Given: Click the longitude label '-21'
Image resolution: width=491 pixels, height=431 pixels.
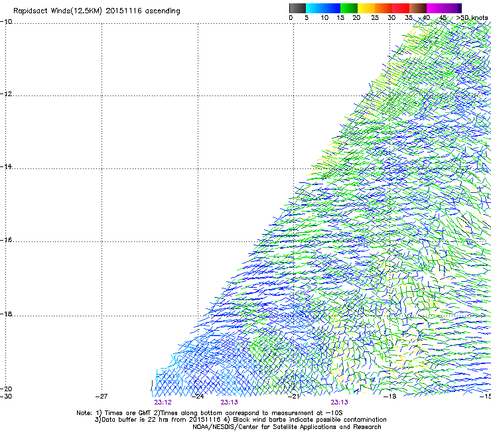Looking at the screenshot, I should [x=293, y=397].
